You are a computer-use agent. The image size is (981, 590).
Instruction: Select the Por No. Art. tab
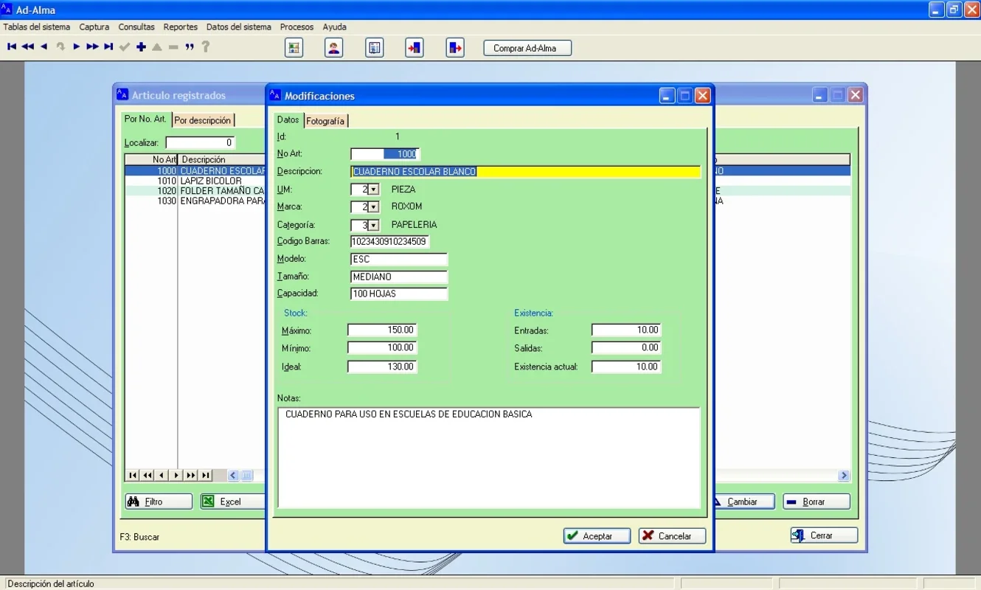click(x=145, y=119)
